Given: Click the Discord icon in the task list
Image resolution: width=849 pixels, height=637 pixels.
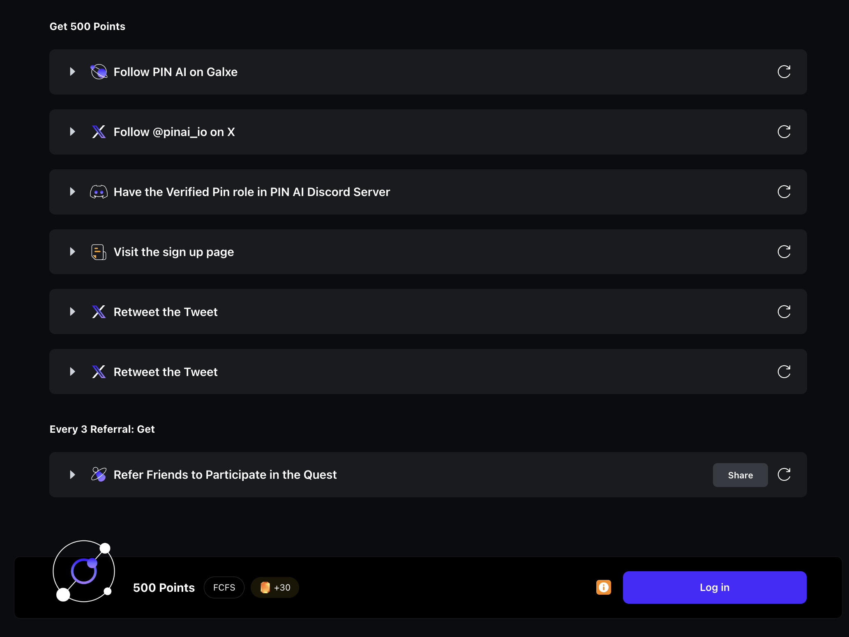Looking at the screenshot, I should point(99,192).
